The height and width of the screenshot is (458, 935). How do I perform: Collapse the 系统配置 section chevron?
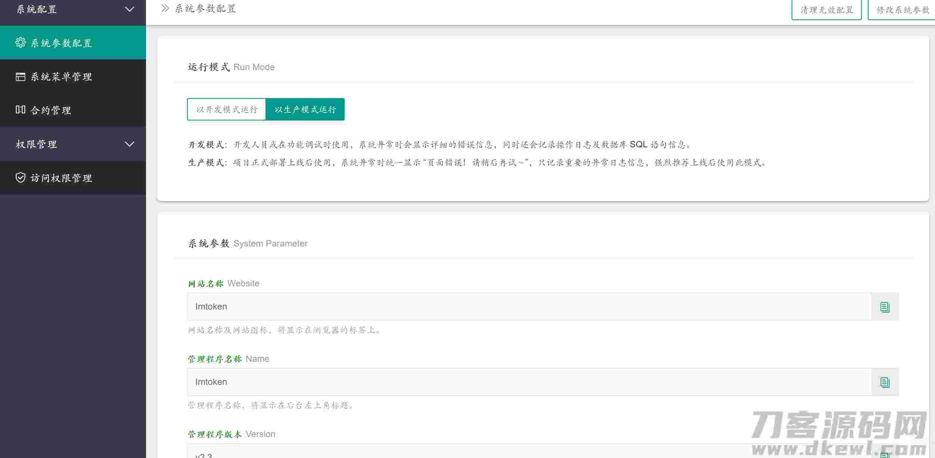(x=129, y=9)
